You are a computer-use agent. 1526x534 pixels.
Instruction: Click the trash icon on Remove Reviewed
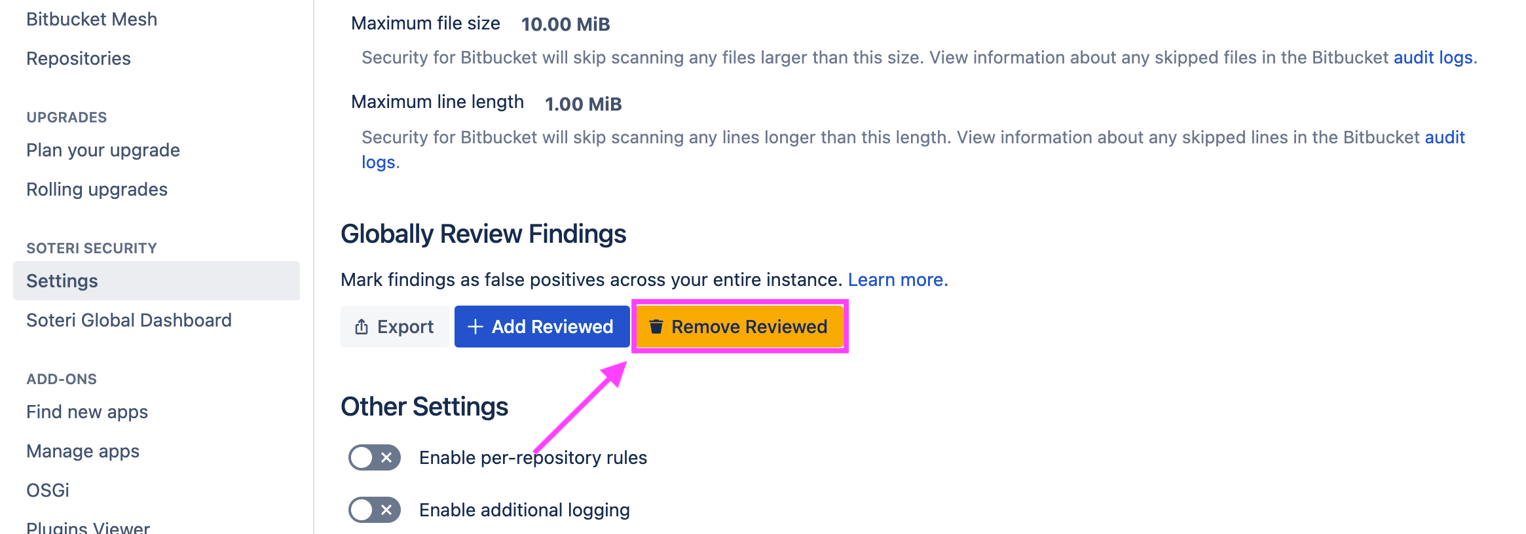[657, 327]
